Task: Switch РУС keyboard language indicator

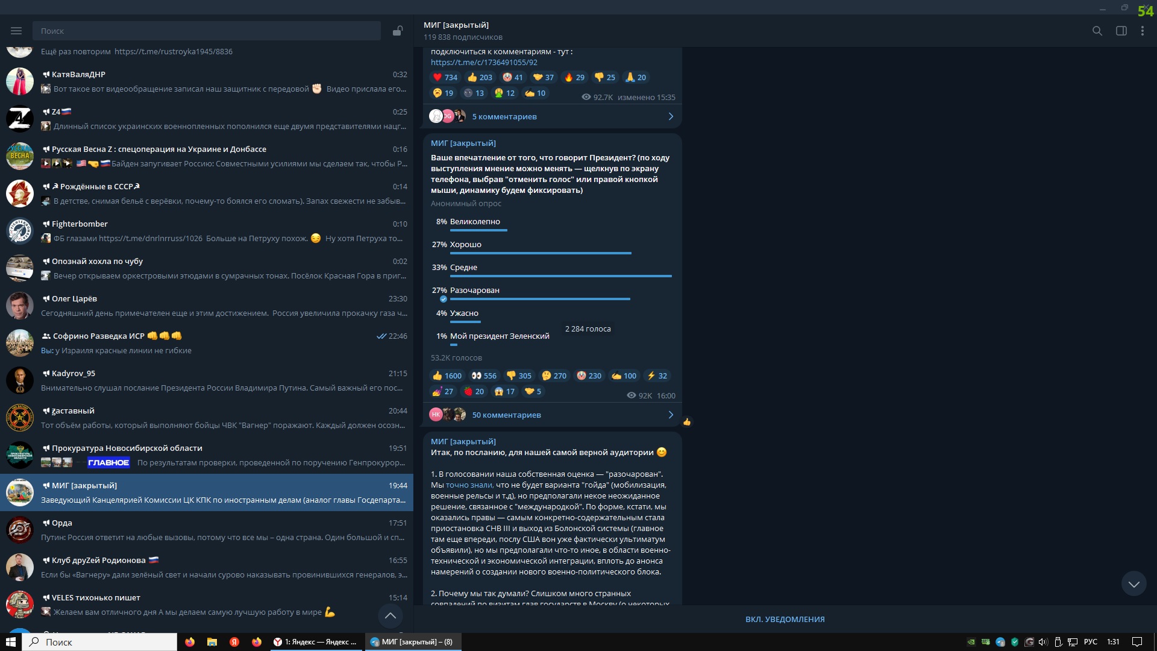Action: tap(1090, 642)
